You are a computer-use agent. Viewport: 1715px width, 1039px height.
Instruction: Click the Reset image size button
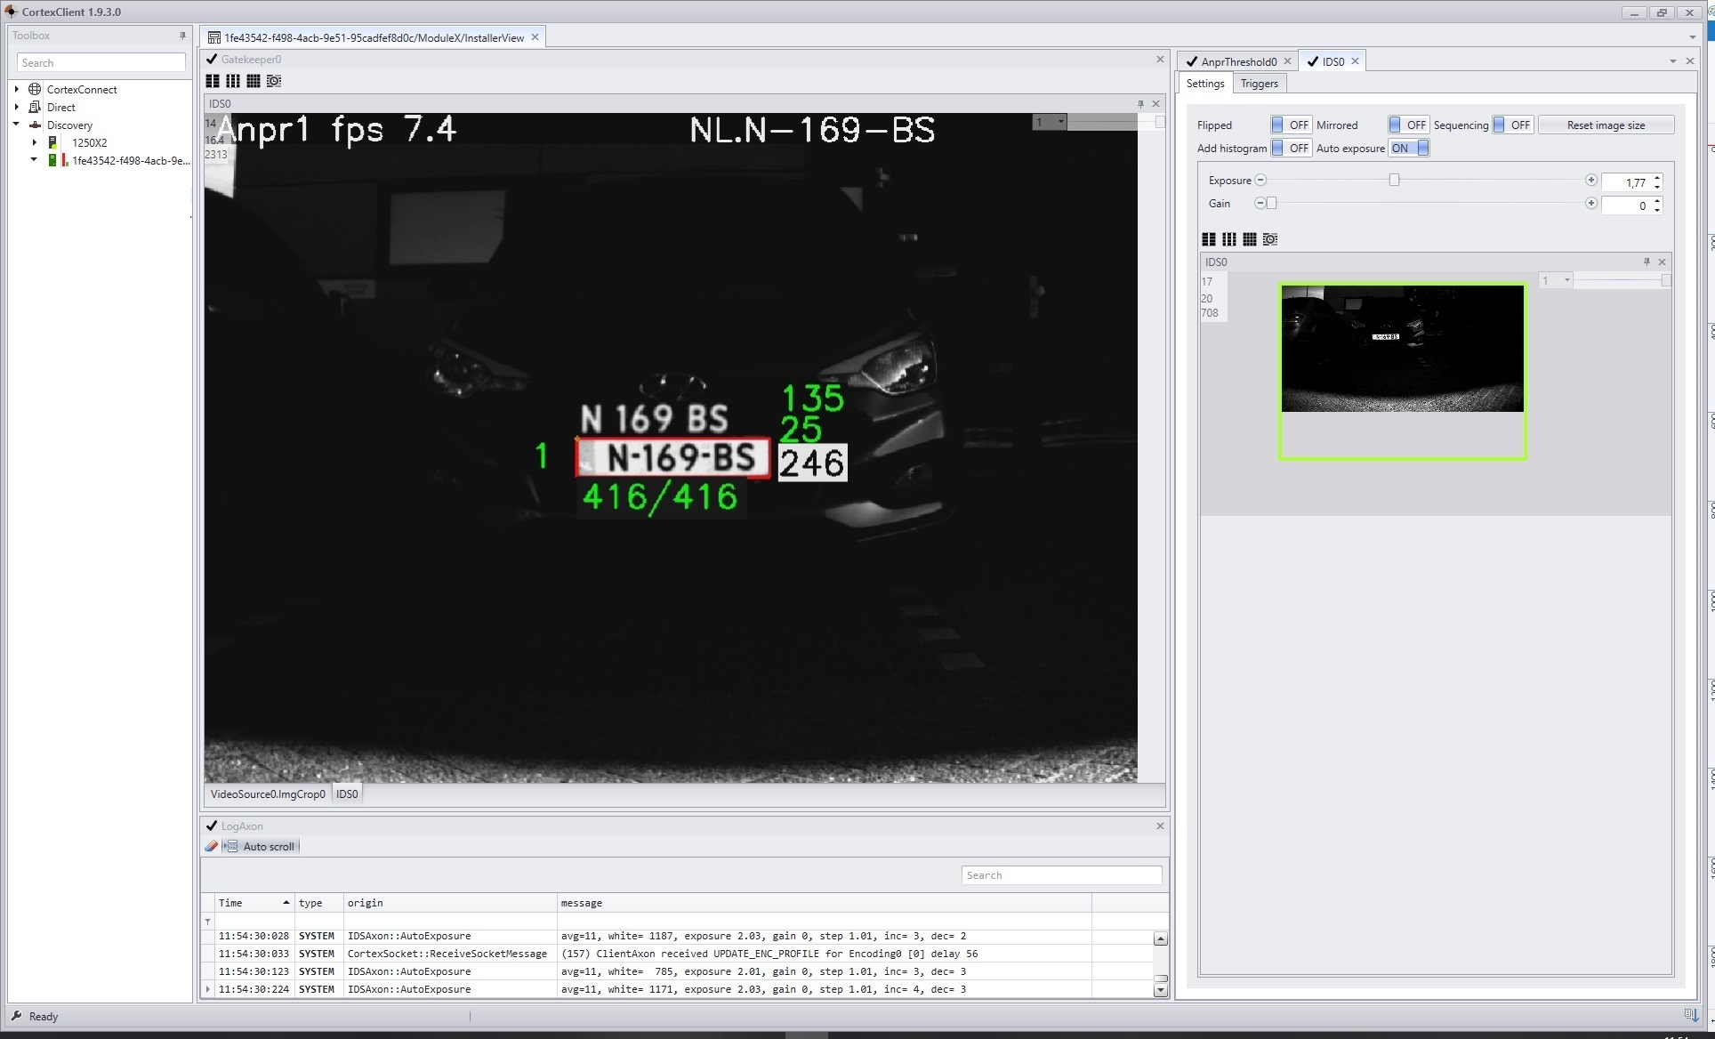(x=1606, y=125)
